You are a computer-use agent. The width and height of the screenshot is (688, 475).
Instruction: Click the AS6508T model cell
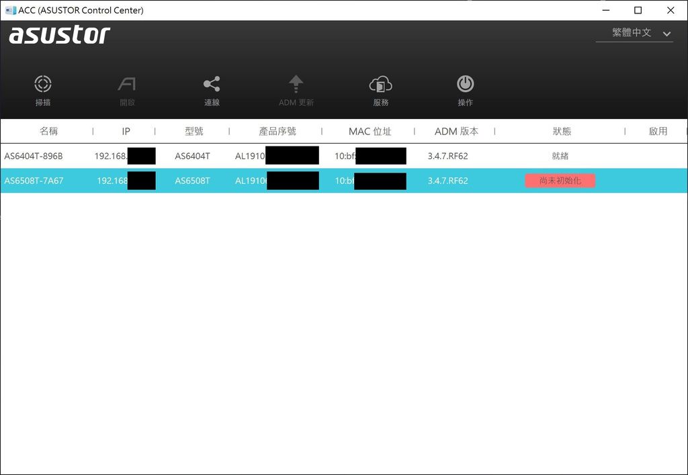click(193, 181)
